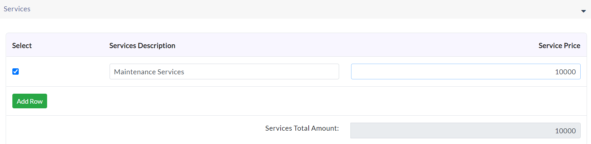
Task: Click the Select column header
Action: 22,46
